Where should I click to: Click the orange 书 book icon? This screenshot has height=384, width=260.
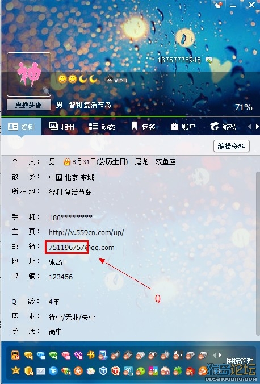coord(91,355)
